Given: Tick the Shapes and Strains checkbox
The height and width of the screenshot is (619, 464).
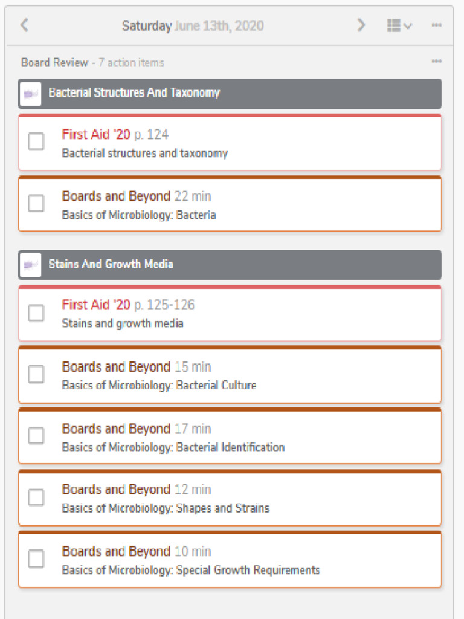Looking at the screenshot, I should [36, 497].
